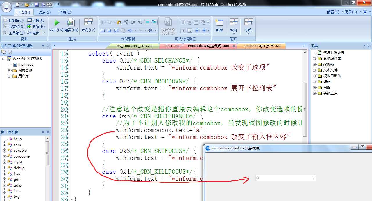Screen dimensions: 372x201
Task: Click the Print icon in quick access
Action: 49,4
